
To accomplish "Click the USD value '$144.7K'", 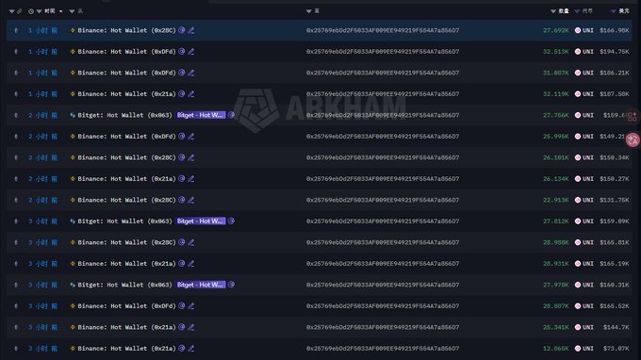I will point(616,327).
